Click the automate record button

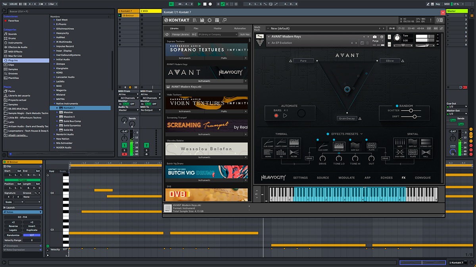click(x=276, y=116)
